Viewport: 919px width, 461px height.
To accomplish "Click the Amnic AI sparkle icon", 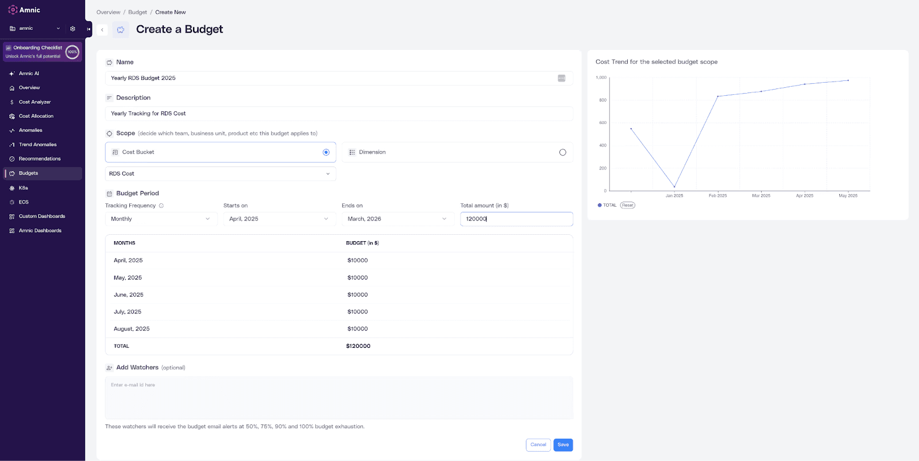I will point(12,73).
